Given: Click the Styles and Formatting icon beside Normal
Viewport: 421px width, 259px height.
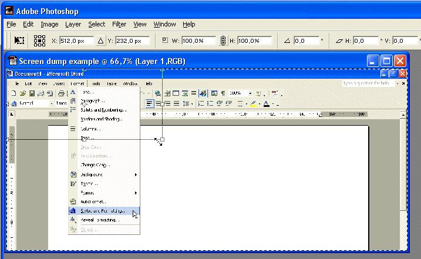Looking at the screenshot, I should coord(14,103).
